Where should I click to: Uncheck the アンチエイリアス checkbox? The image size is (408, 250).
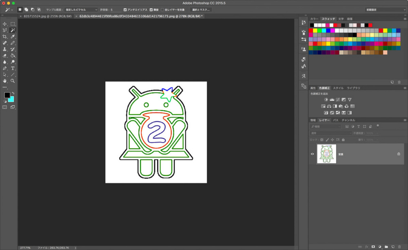(125, 10)
